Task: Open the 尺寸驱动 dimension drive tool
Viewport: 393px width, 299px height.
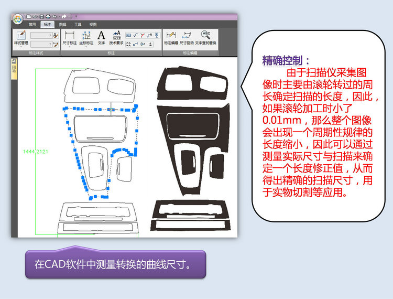Action: (x=187, y=38)
